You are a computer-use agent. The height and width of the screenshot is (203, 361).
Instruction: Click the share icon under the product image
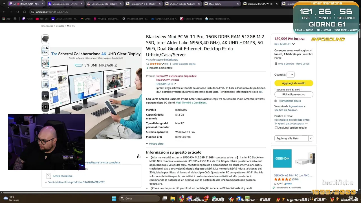pyautogui.click(x=138, y=156)
